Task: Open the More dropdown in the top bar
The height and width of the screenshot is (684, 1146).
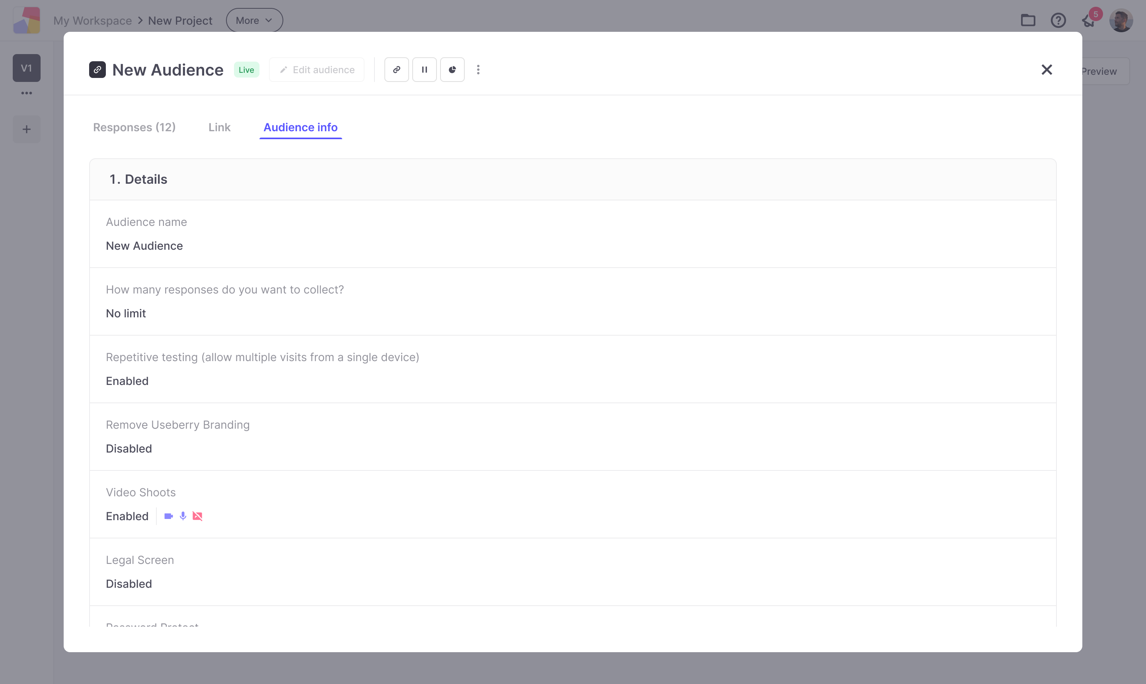Action: [x=254, y=20]
